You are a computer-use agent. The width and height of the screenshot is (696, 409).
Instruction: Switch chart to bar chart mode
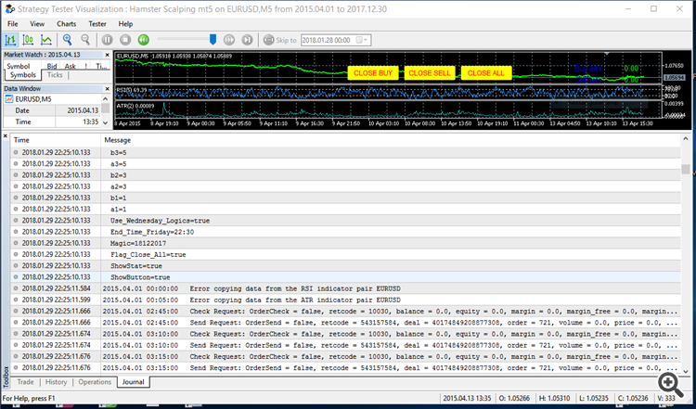pyautogui.click(x=11, y=40)
